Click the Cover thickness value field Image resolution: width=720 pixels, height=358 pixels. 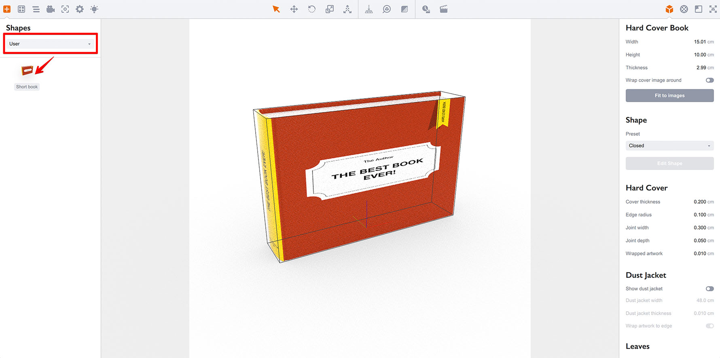click(x=699, y=202)
